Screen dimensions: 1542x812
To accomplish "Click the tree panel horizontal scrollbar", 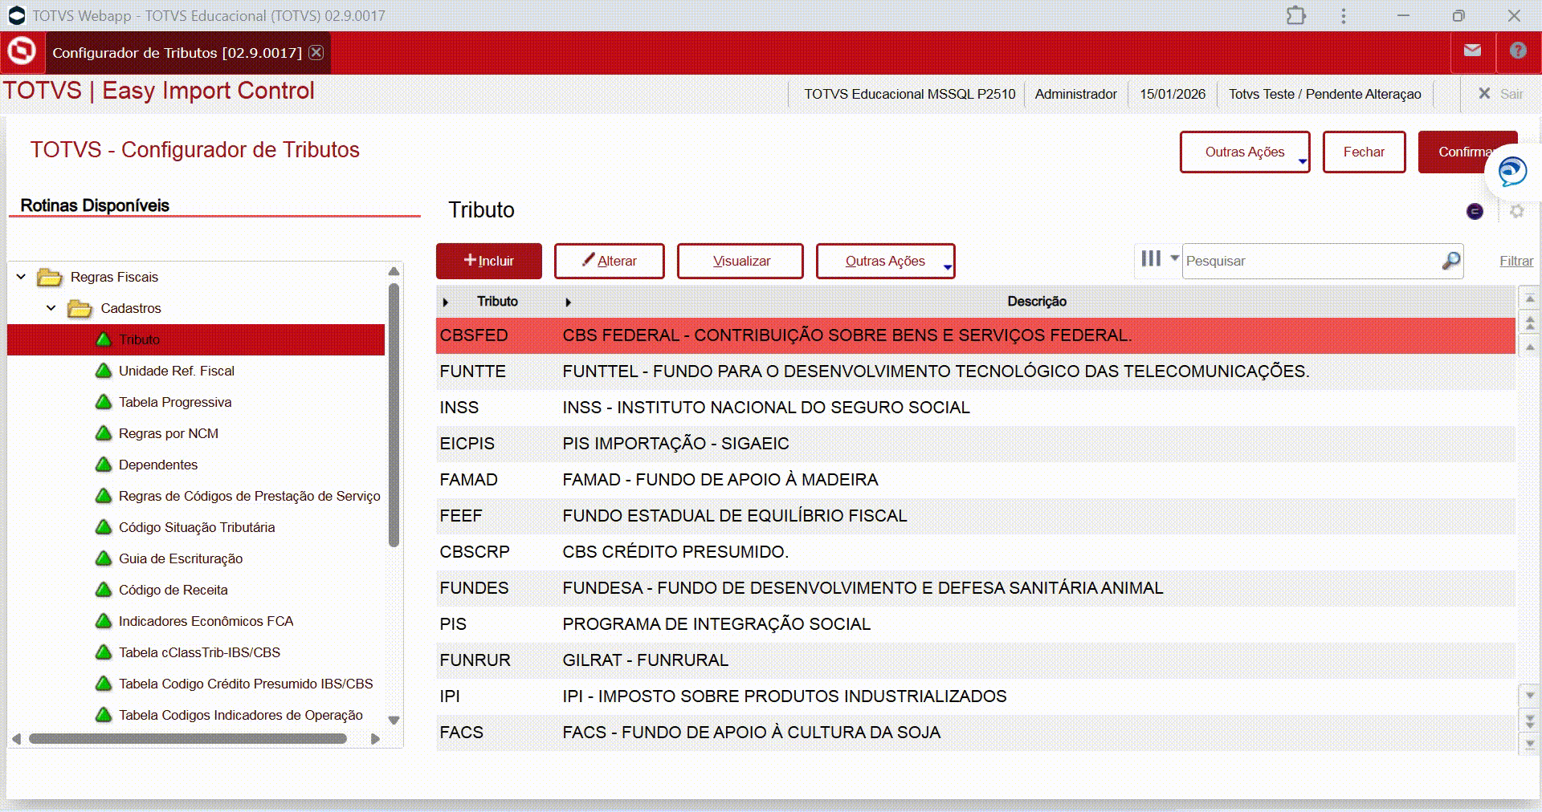I will 188,738.
